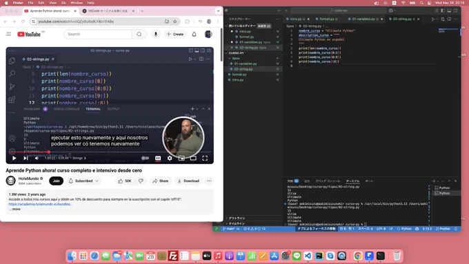Expand the outline section in VS Code
The image size is (469, 264).
click(x=237, y=219)
